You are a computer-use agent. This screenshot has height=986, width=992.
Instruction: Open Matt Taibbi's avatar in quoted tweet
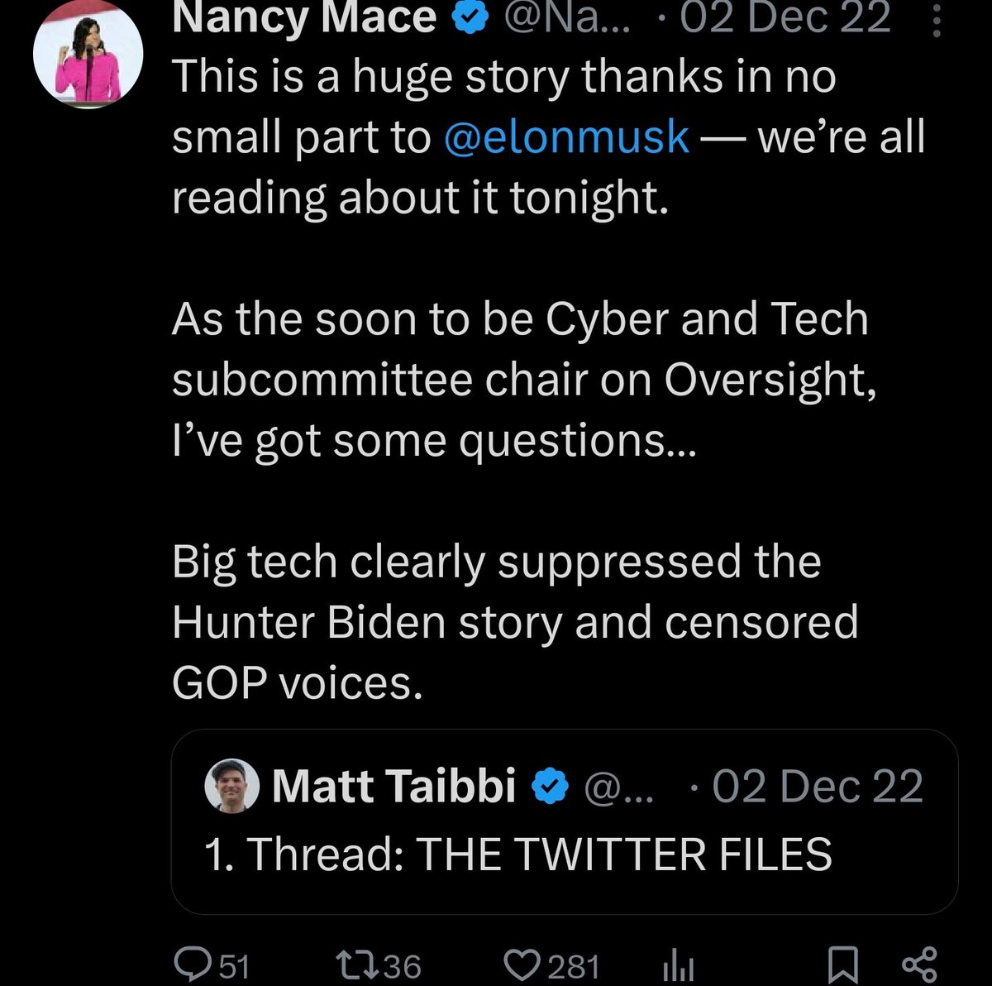tap(232, 785)
